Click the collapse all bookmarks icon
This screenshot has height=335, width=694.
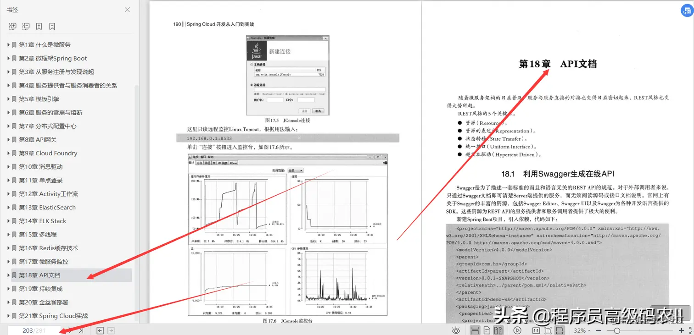[x=26, y=26]
